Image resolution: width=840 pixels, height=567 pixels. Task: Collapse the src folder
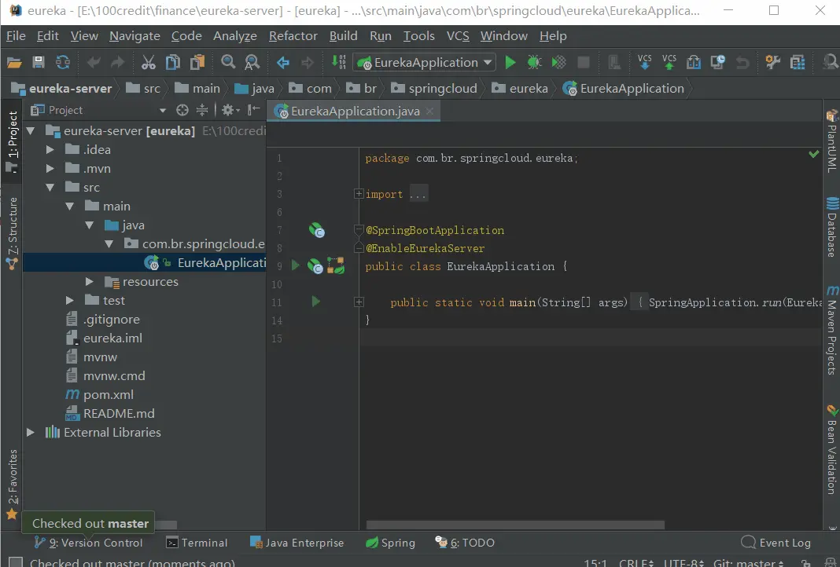coord(50,187)
